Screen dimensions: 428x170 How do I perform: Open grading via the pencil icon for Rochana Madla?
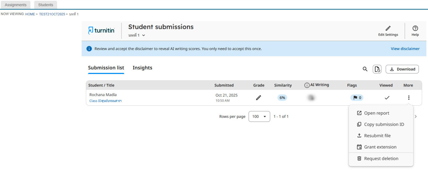[x=259, y=97]
